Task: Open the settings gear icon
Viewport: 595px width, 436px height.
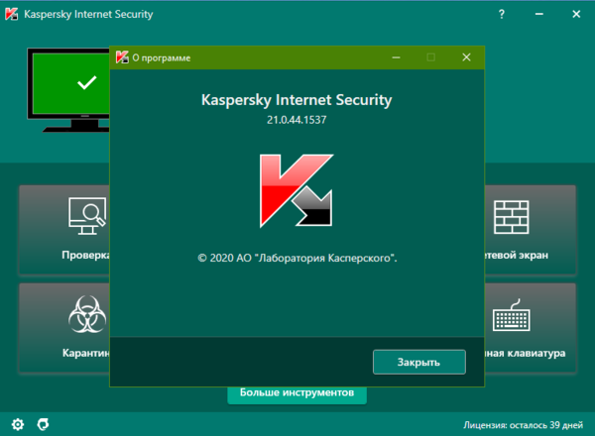Action: tap(18, 424)
